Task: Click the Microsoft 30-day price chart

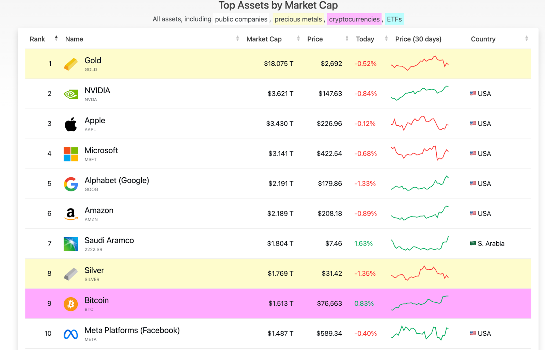Action: pos(419,153)
